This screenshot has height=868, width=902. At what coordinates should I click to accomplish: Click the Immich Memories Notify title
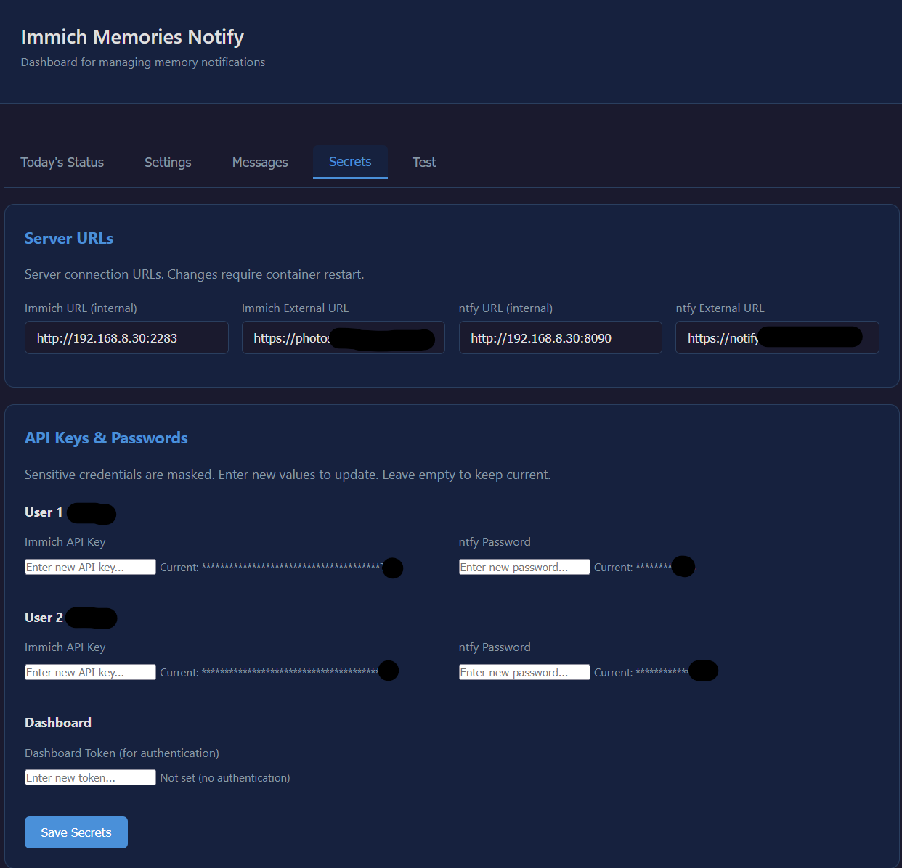(x=132, y=37)
